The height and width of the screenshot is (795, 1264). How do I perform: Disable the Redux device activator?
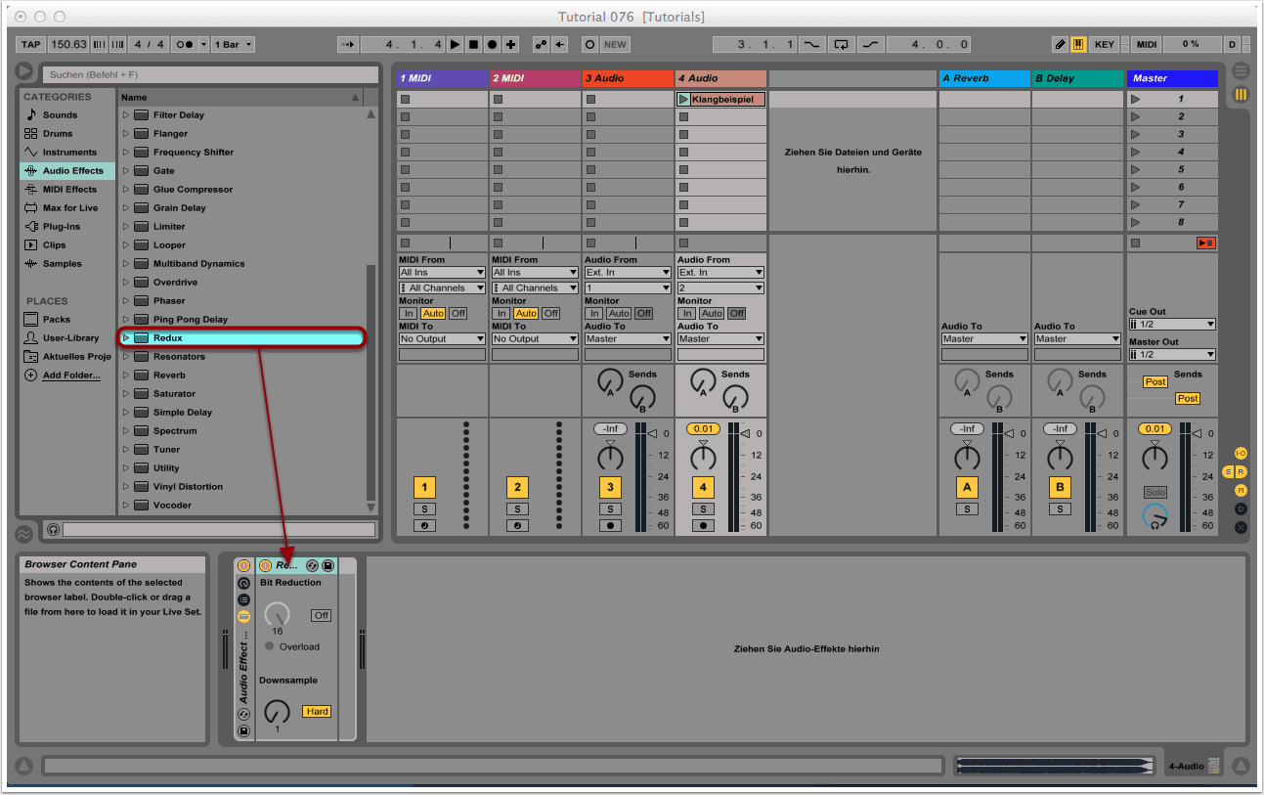click(265, 565)
